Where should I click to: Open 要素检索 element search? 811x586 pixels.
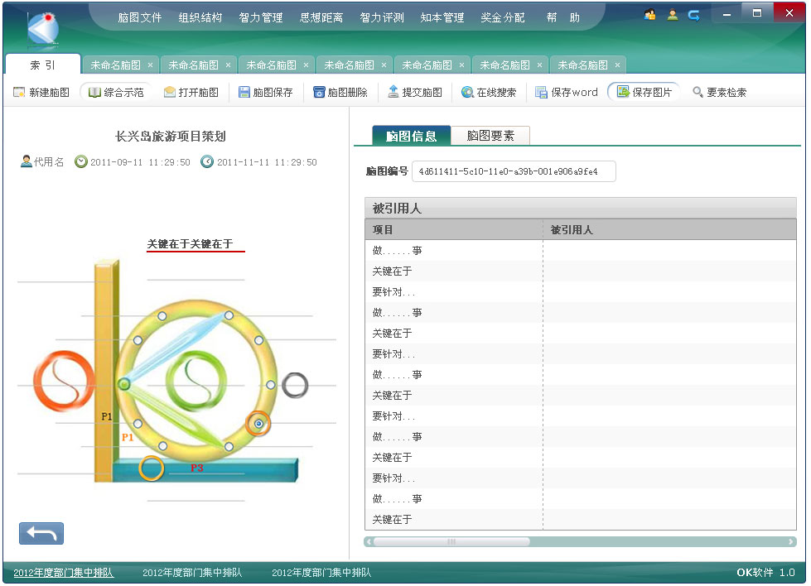(719, 92)
